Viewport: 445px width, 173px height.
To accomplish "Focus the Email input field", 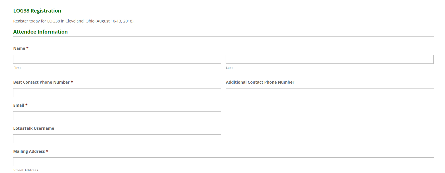I will click(x=117, y=116).
